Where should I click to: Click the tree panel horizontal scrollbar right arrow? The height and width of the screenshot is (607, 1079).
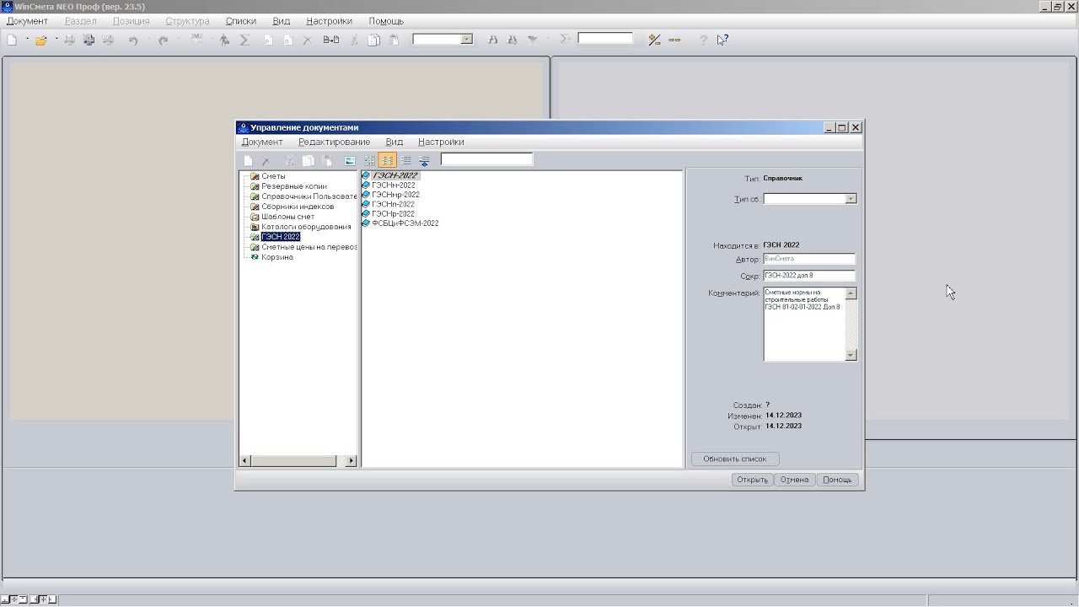(352, 460)
